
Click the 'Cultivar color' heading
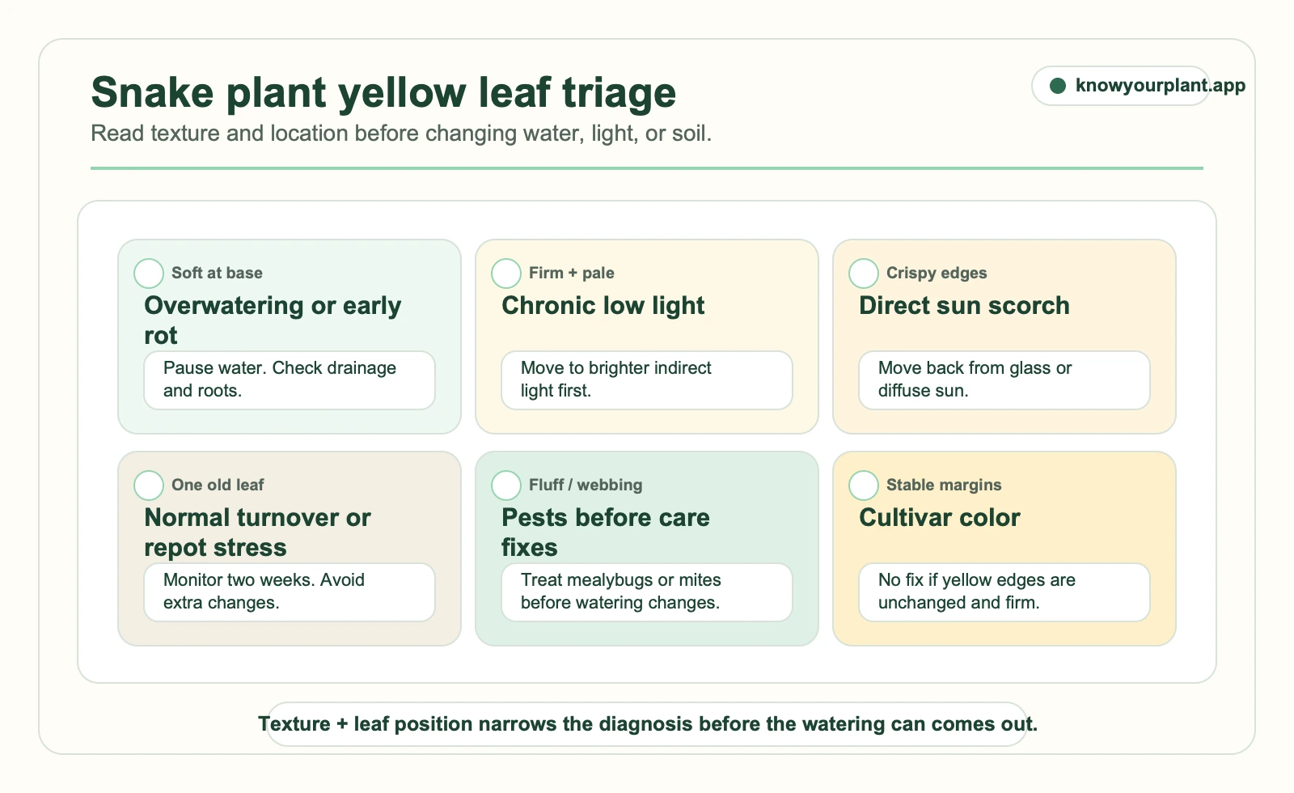[x=940, y=518]
